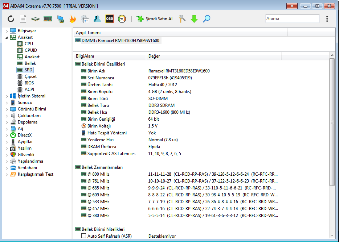Click the green download arrow icon
The image size is (339, 242).
coord(194,19)
